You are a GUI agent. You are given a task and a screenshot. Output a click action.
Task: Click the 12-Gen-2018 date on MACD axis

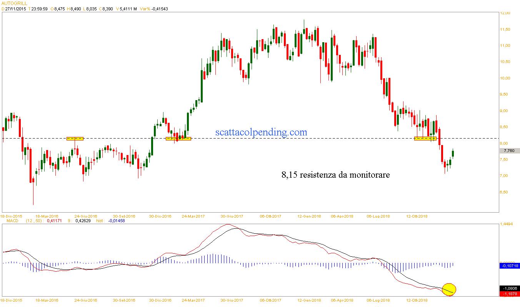pos(310,300)
